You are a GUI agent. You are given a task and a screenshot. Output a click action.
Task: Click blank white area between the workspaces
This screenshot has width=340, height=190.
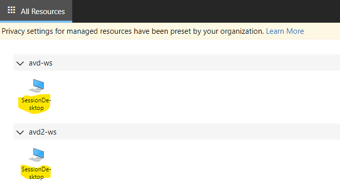(173, 97)
